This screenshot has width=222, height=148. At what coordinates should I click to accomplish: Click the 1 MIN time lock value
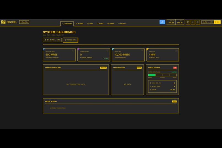coord(152,55)
